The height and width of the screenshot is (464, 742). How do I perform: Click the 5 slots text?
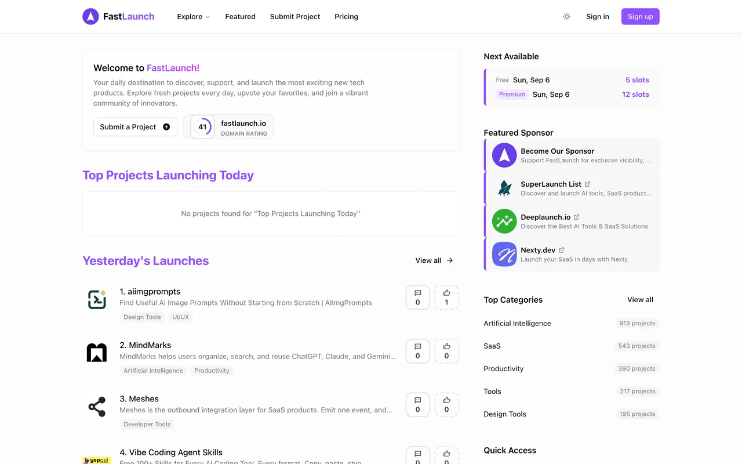tap(637, 80)
